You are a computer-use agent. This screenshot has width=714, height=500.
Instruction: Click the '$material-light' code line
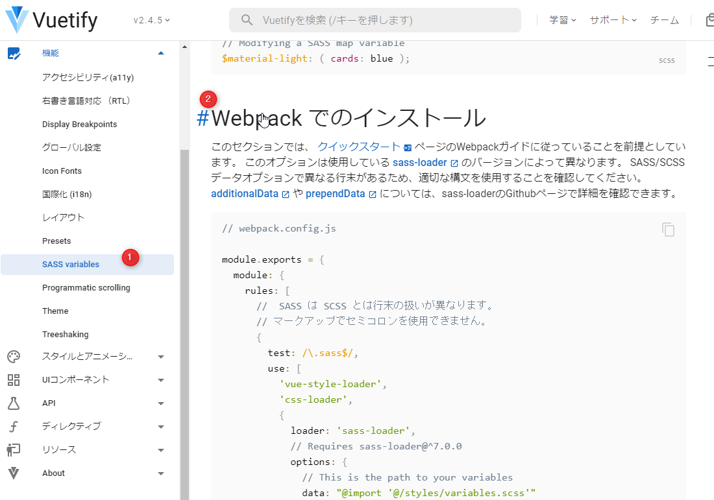pos(315,58)
